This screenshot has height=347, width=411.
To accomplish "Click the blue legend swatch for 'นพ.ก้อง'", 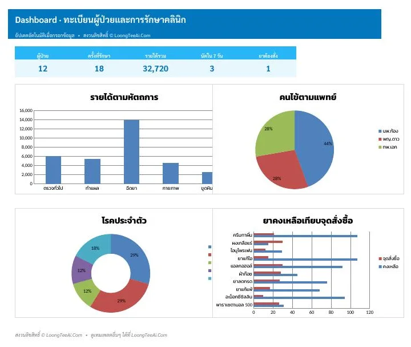I will pos(380,131).
